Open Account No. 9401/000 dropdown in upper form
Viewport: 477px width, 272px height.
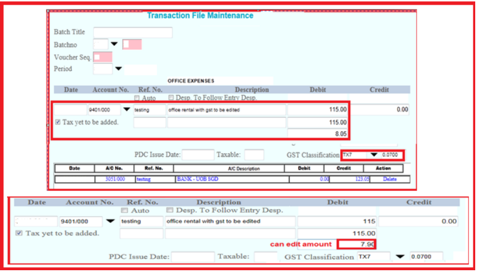[x=127, y=109]
